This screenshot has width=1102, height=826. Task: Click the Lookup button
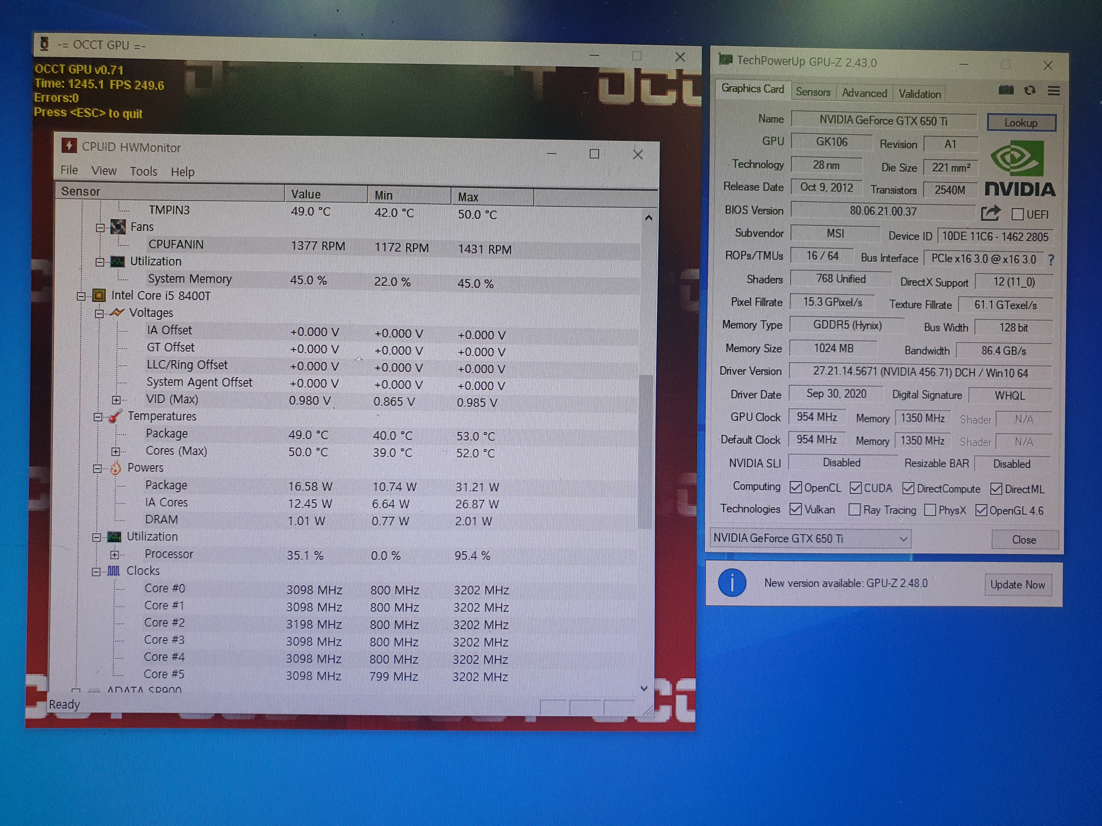click(x=1021, y=122)
